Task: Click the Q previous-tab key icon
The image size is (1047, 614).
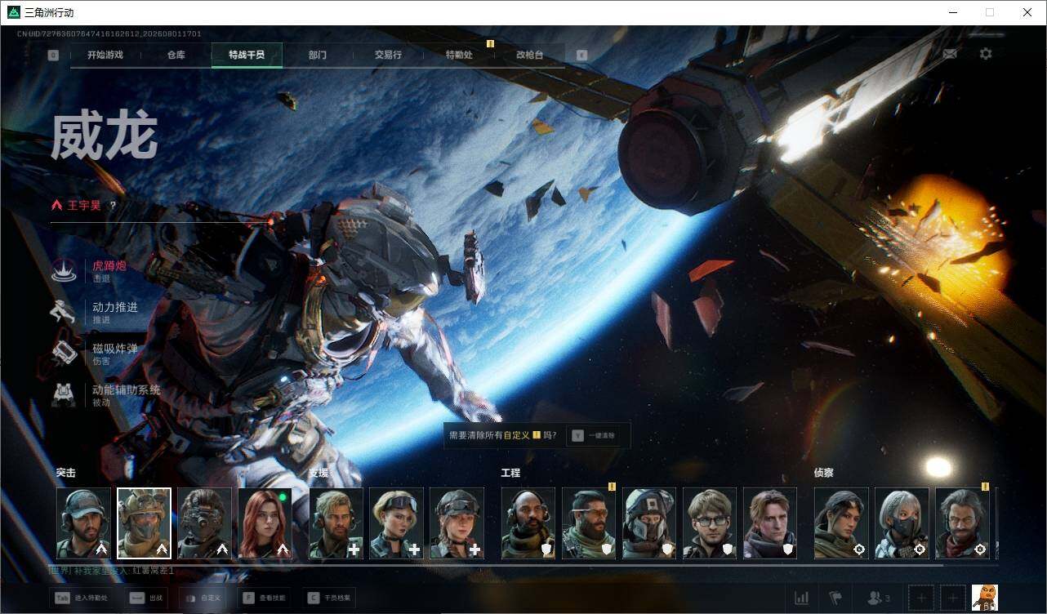Action: point(53,55)
